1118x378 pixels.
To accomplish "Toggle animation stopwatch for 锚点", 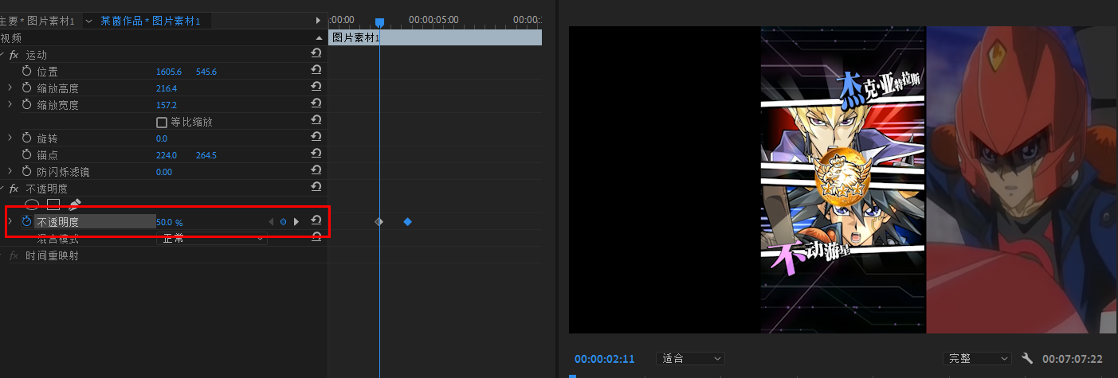I will point(26,154).
